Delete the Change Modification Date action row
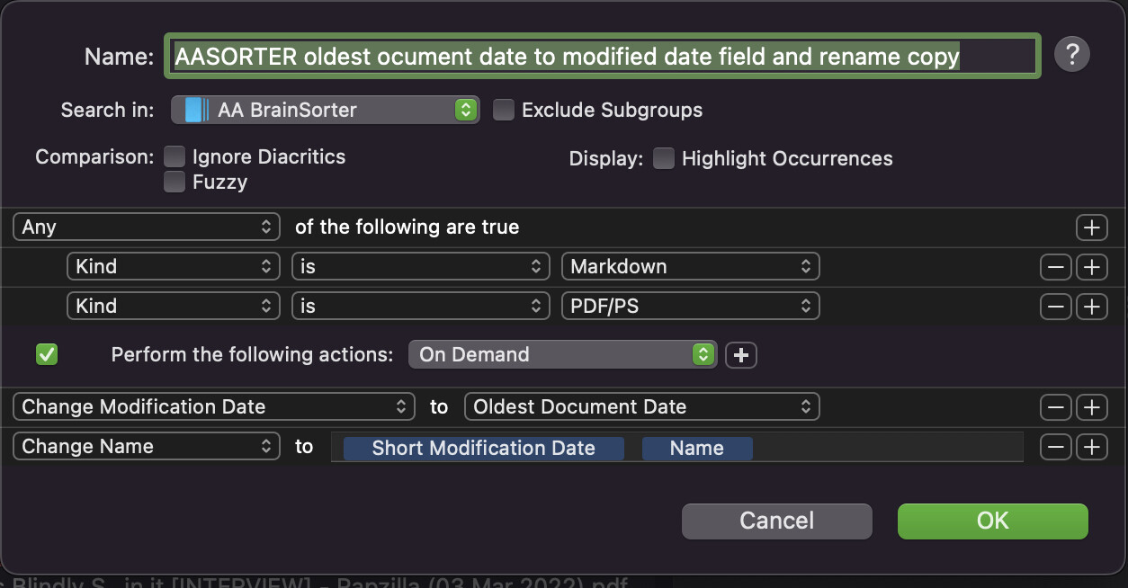Image resolution: width=1128 pixels, height=588 pixels. click(1055, 407)
